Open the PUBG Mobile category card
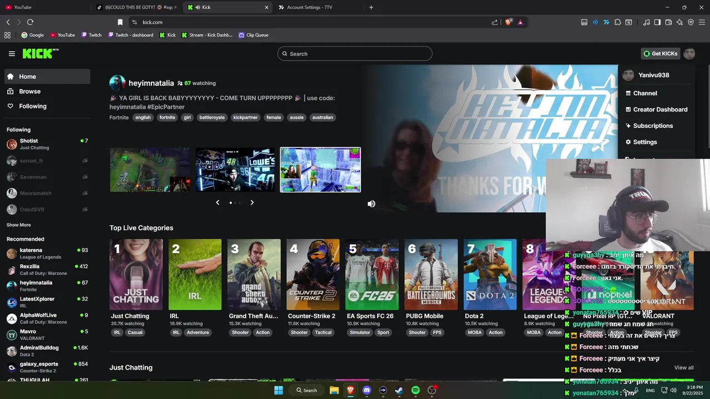The width and height of the screenshot is (710, 399). click(x=431, y=275)
